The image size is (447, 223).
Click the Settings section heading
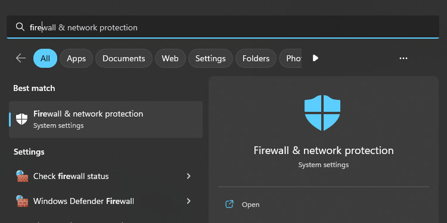(29, 152)
